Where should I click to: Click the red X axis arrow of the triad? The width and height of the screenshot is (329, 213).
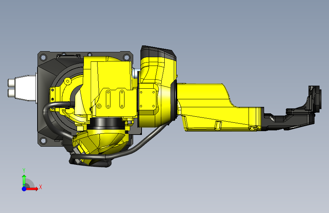[x=32, y=189]
